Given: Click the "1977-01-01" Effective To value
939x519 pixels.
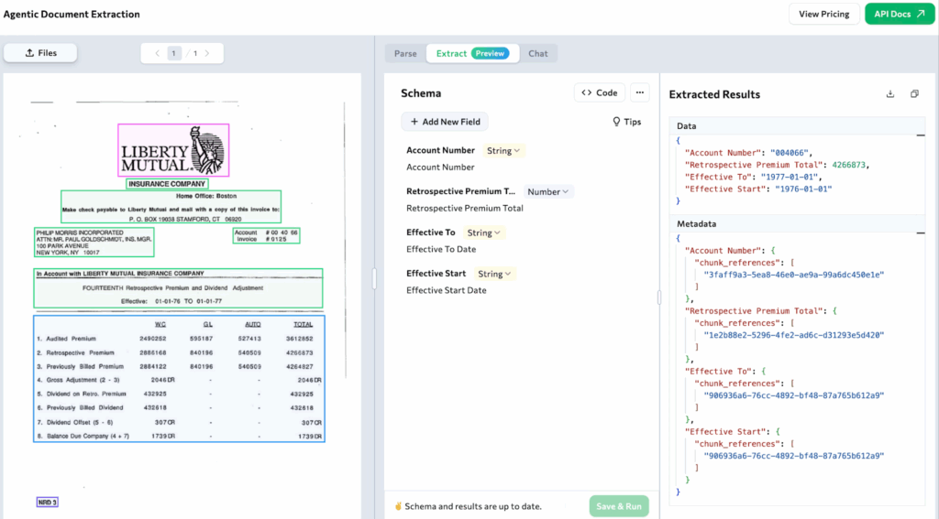Looking at the screenshot, I should (x=789, y=177).
